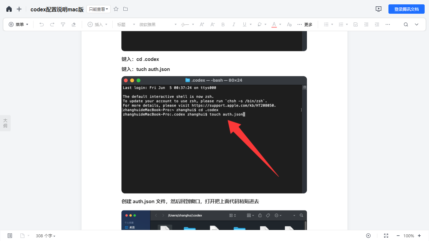
Task: Collapse the toolbar with the chevron
Action: point(417,24)
